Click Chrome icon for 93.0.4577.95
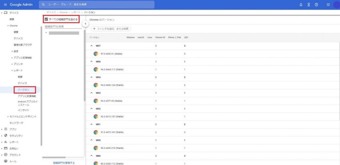This screenshot has width=340, height=165. 96,101
